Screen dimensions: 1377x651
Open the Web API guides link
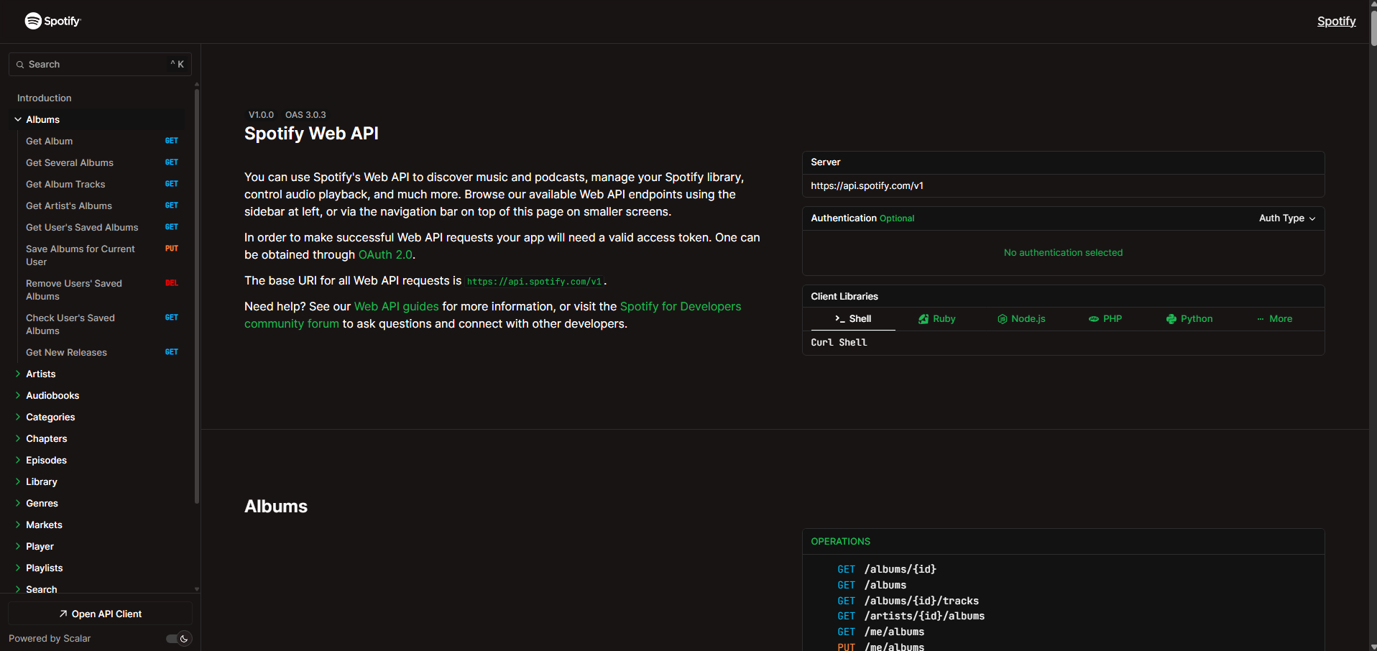pos(396,307)
